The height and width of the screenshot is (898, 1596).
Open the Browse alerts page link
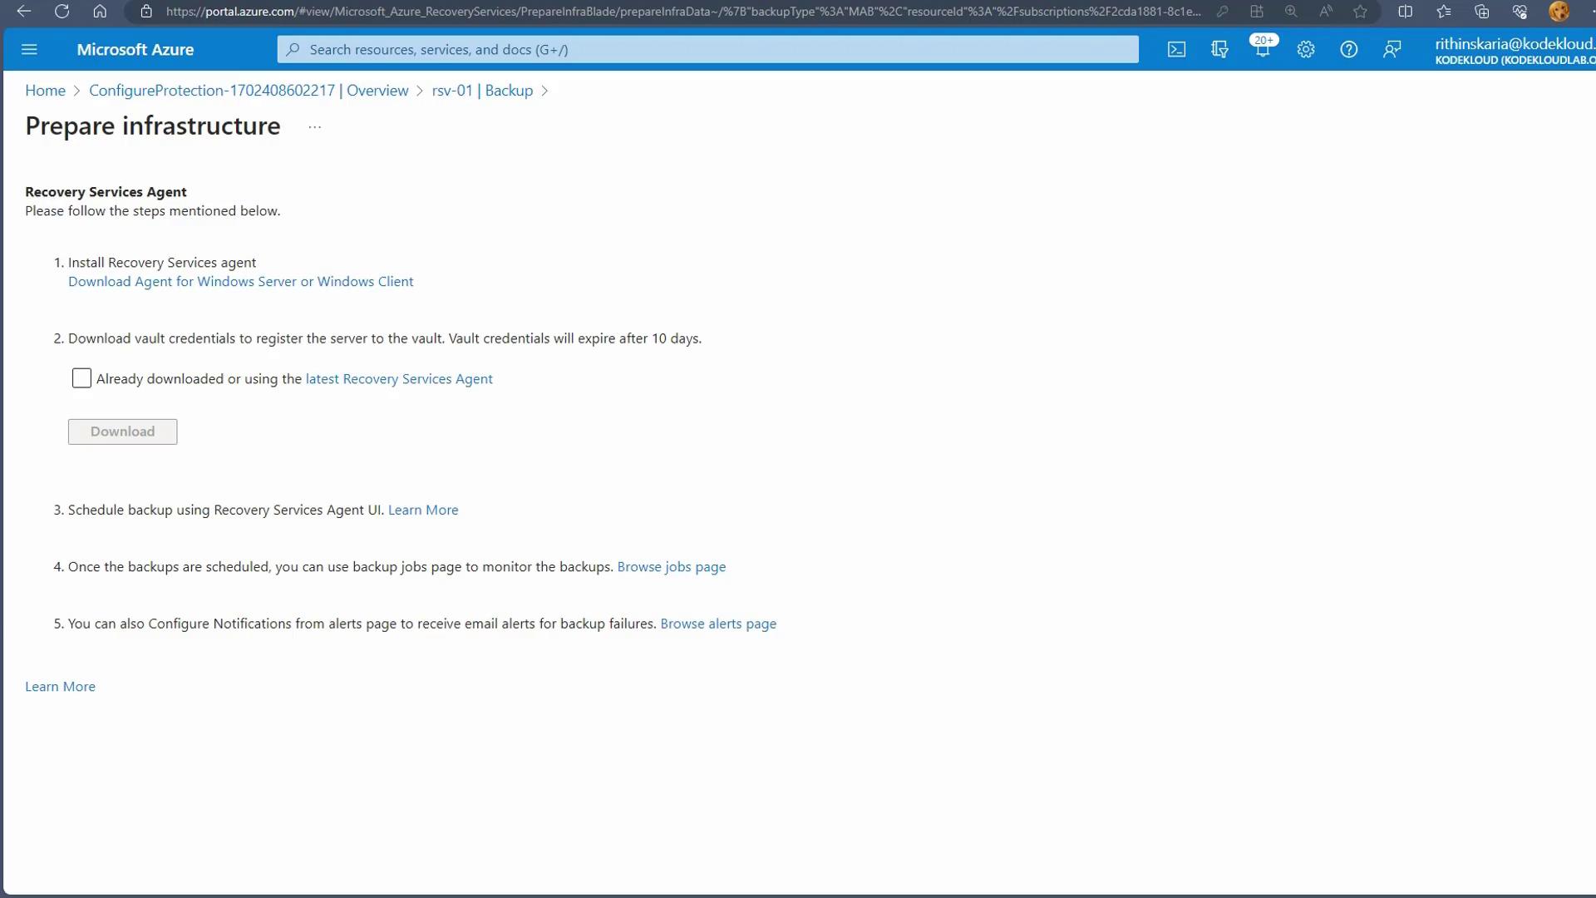(x=717, y=624)
